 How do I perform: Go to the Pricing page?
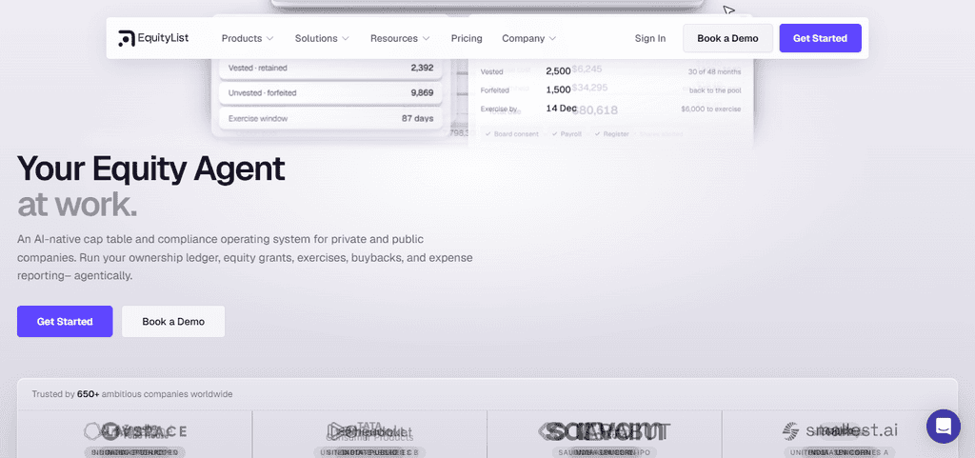tap(467, 38)
